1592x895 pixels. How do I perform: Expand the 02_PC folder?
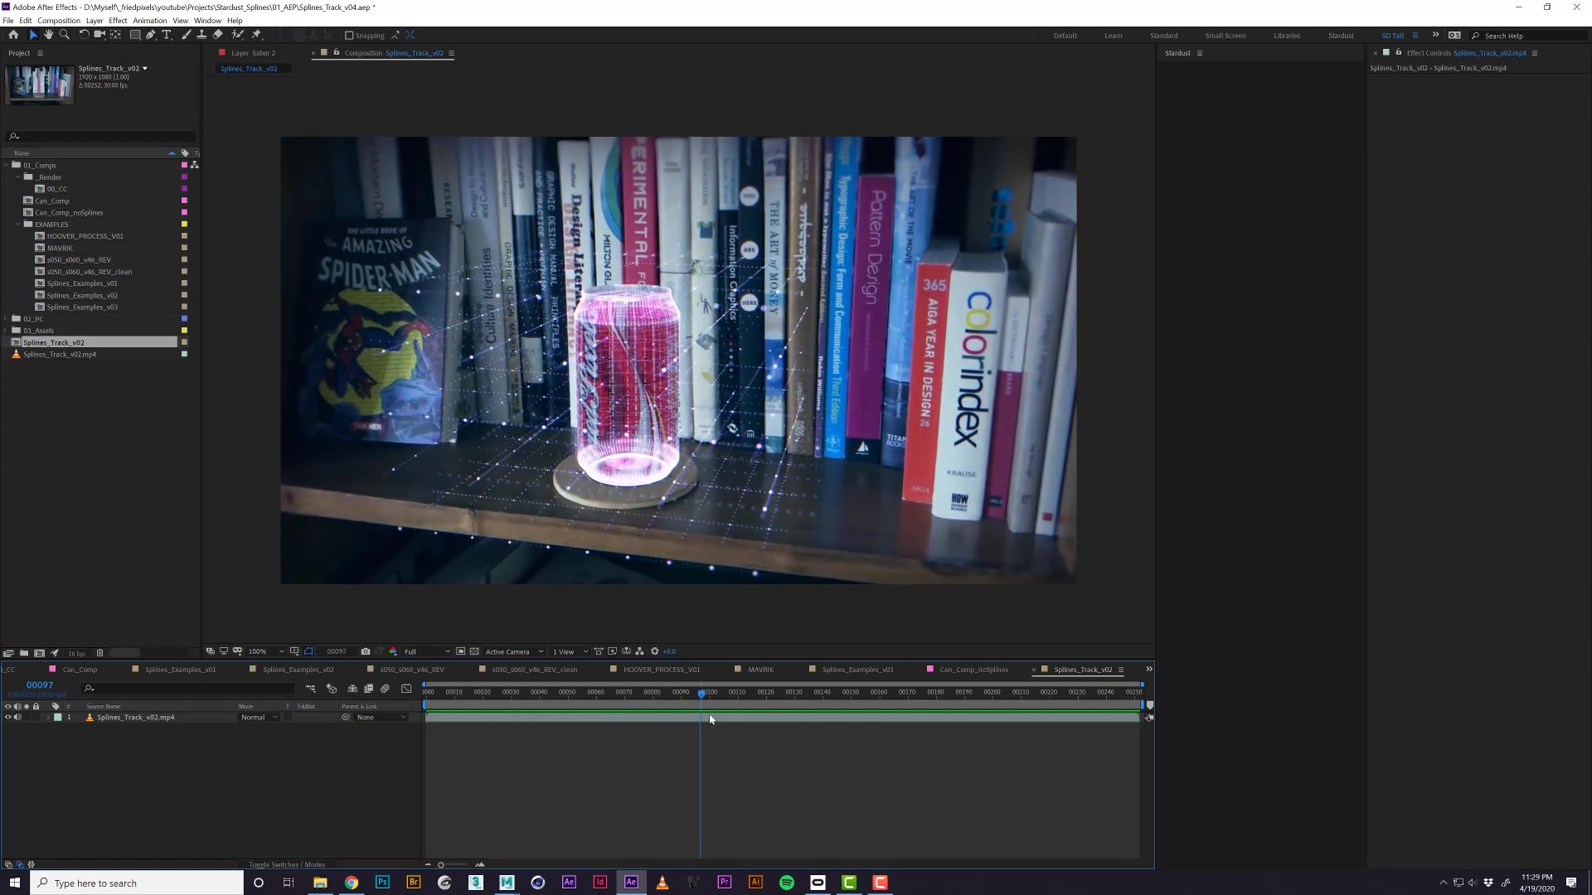tap(7, 319)
